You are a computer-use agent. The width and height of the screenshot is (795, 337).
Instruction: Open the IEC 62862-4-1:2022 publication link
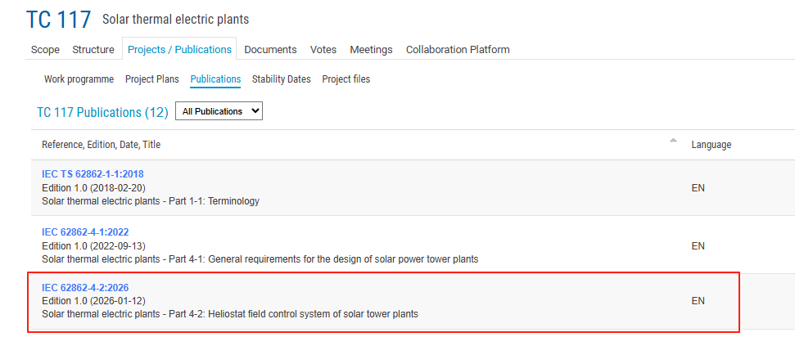tap(85, 232)
